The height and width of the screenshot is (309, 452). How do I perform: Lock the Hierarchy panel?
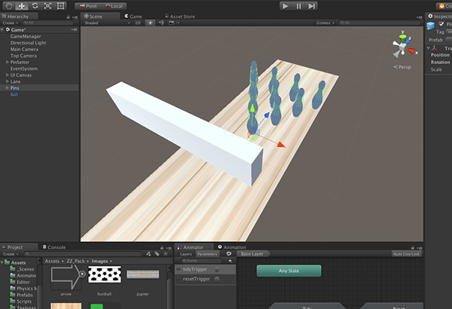[69, 17]
